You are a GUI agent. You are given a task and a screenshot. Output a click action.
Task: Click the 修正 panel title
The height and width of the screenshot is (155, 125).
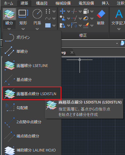point(83,35)
